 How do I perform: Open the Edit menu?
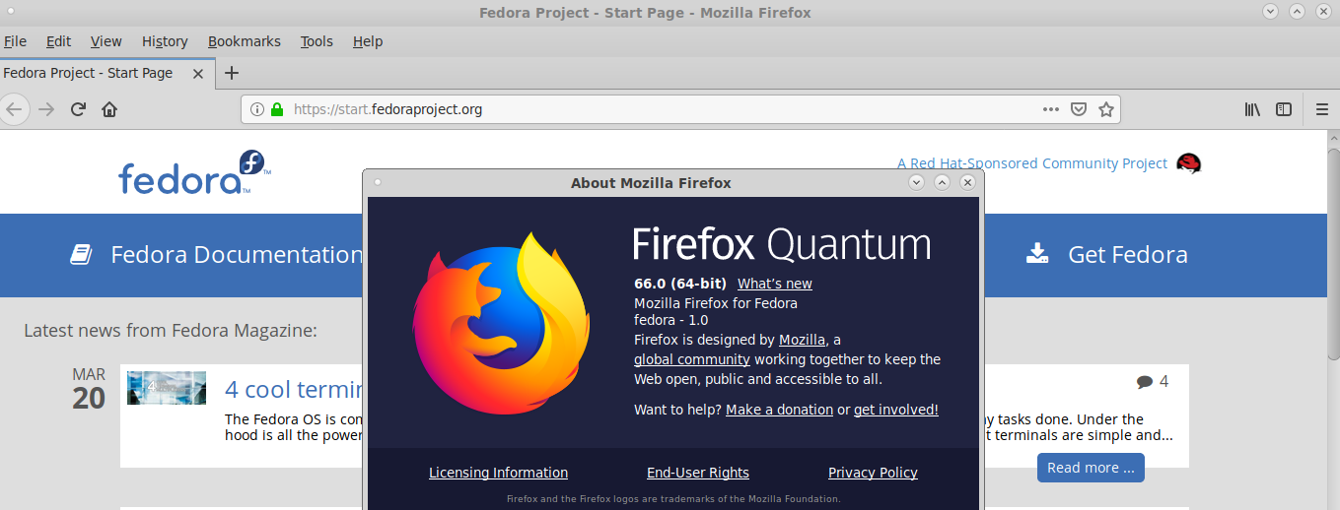point(58,41)
